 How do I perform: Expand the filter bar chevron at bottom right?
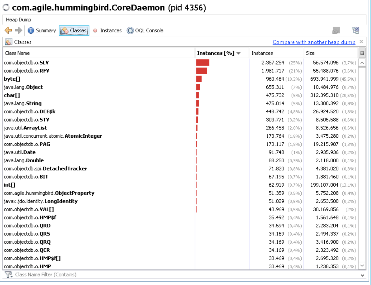(x=363, y=275)
